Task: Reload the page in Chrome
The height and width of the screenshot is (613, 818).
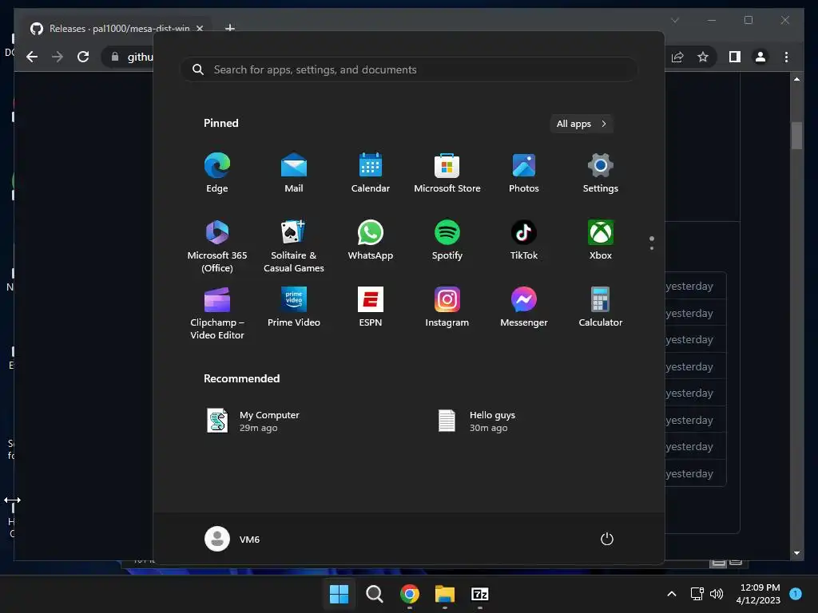Action: (83, 57)
